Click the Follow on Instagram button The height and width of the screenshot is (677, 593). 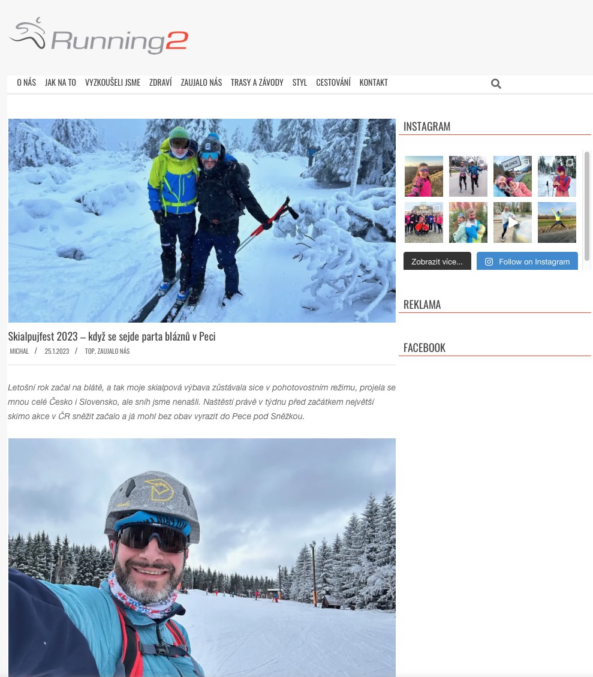point(527,261)
